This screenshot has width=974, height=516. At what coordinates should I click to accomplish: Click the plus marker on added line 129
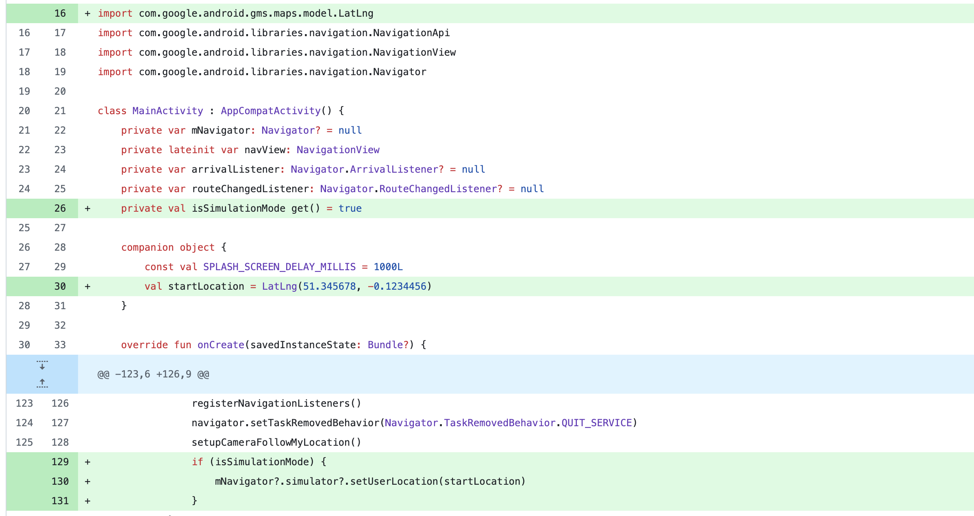[87, 462]
